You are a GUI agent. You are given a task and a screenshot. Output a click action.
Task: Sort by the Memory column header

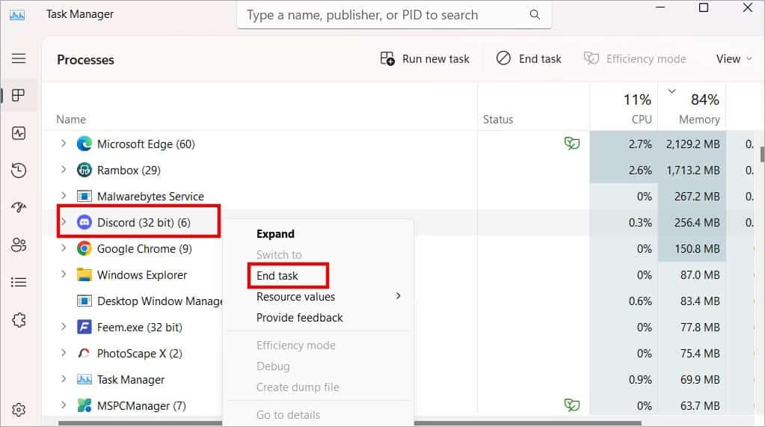[699, 120]
